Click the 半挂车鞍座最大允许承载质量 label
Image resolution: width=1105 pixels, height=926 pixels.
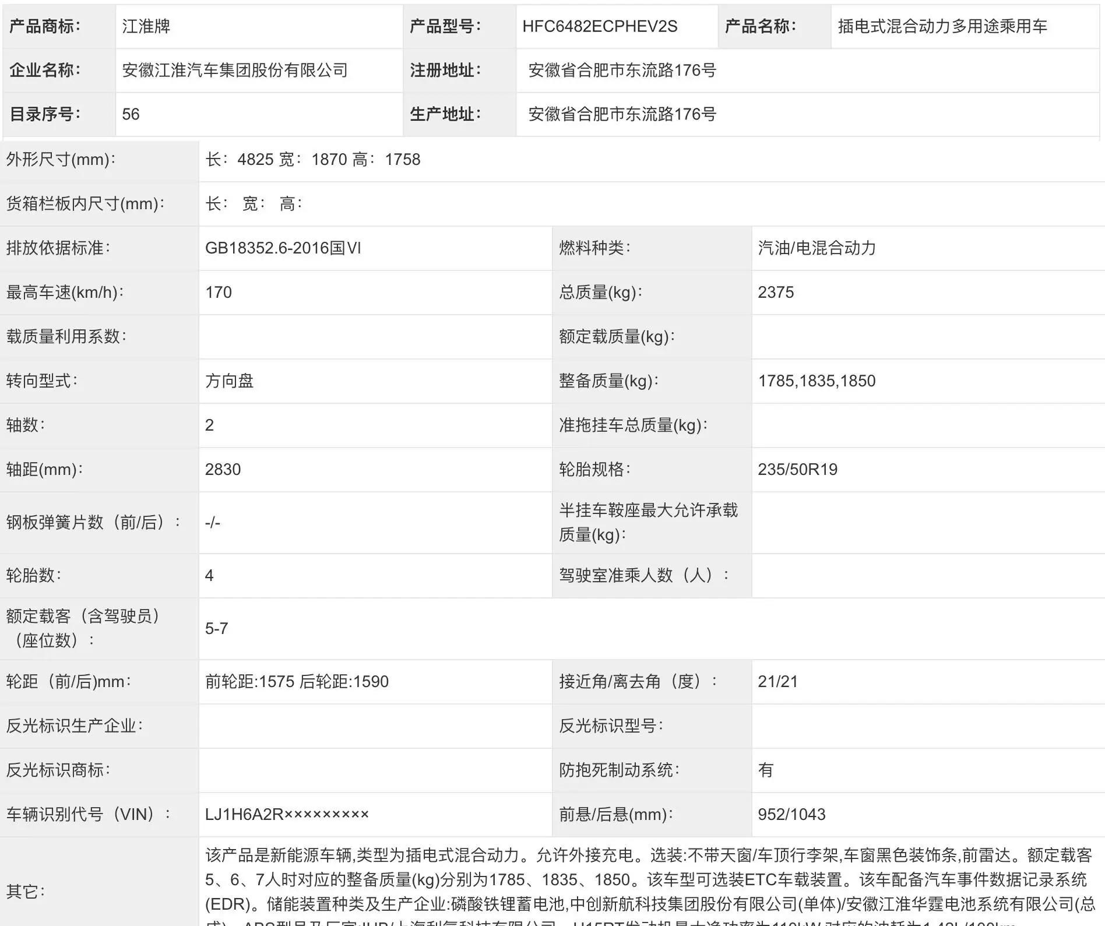point(648,523)
